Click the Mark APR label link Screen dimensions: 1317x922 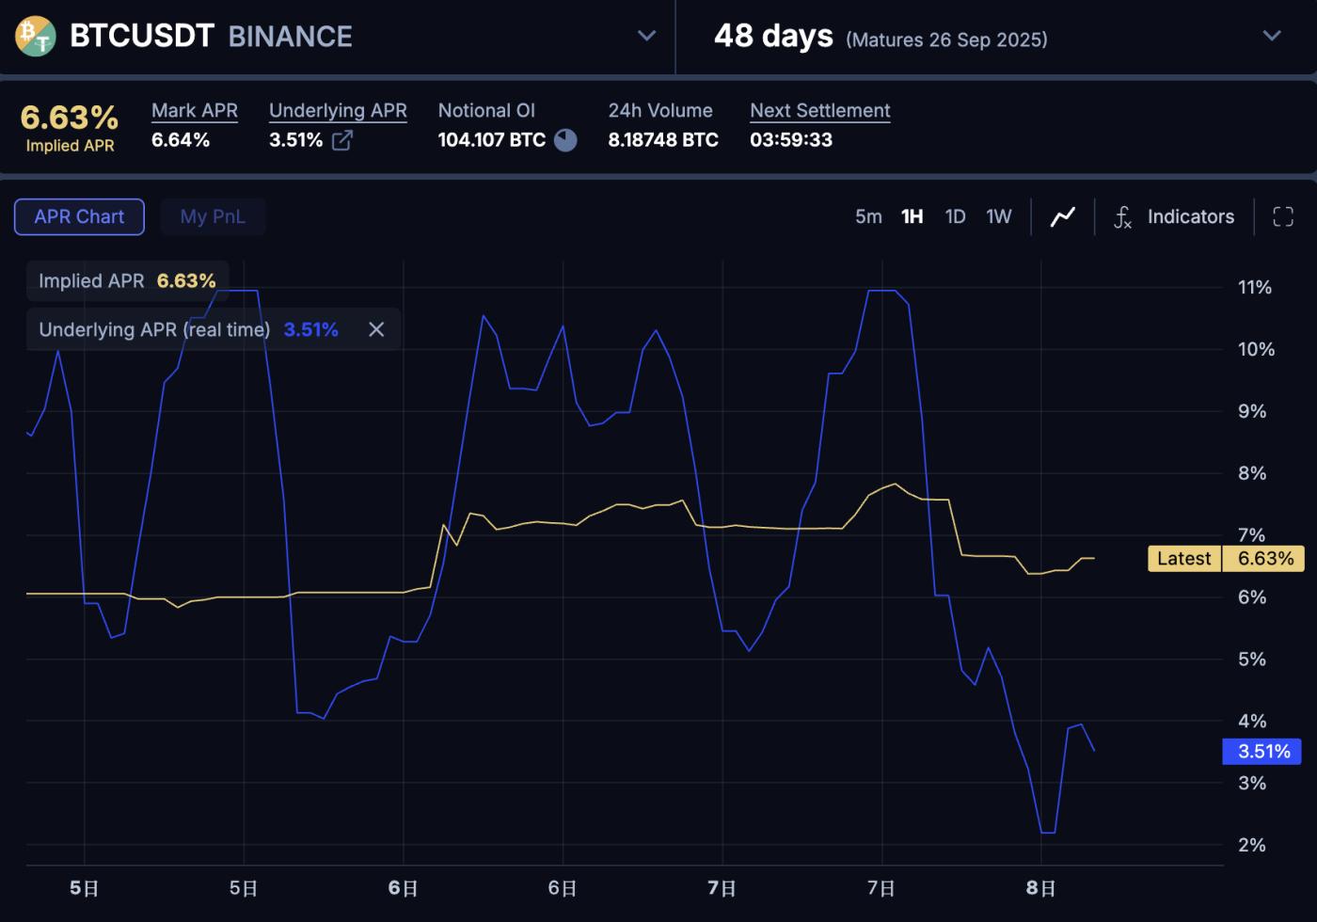[x=195, y=111]
